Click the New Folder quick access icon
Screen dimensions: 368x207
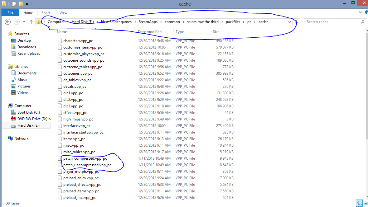[21, 4]
